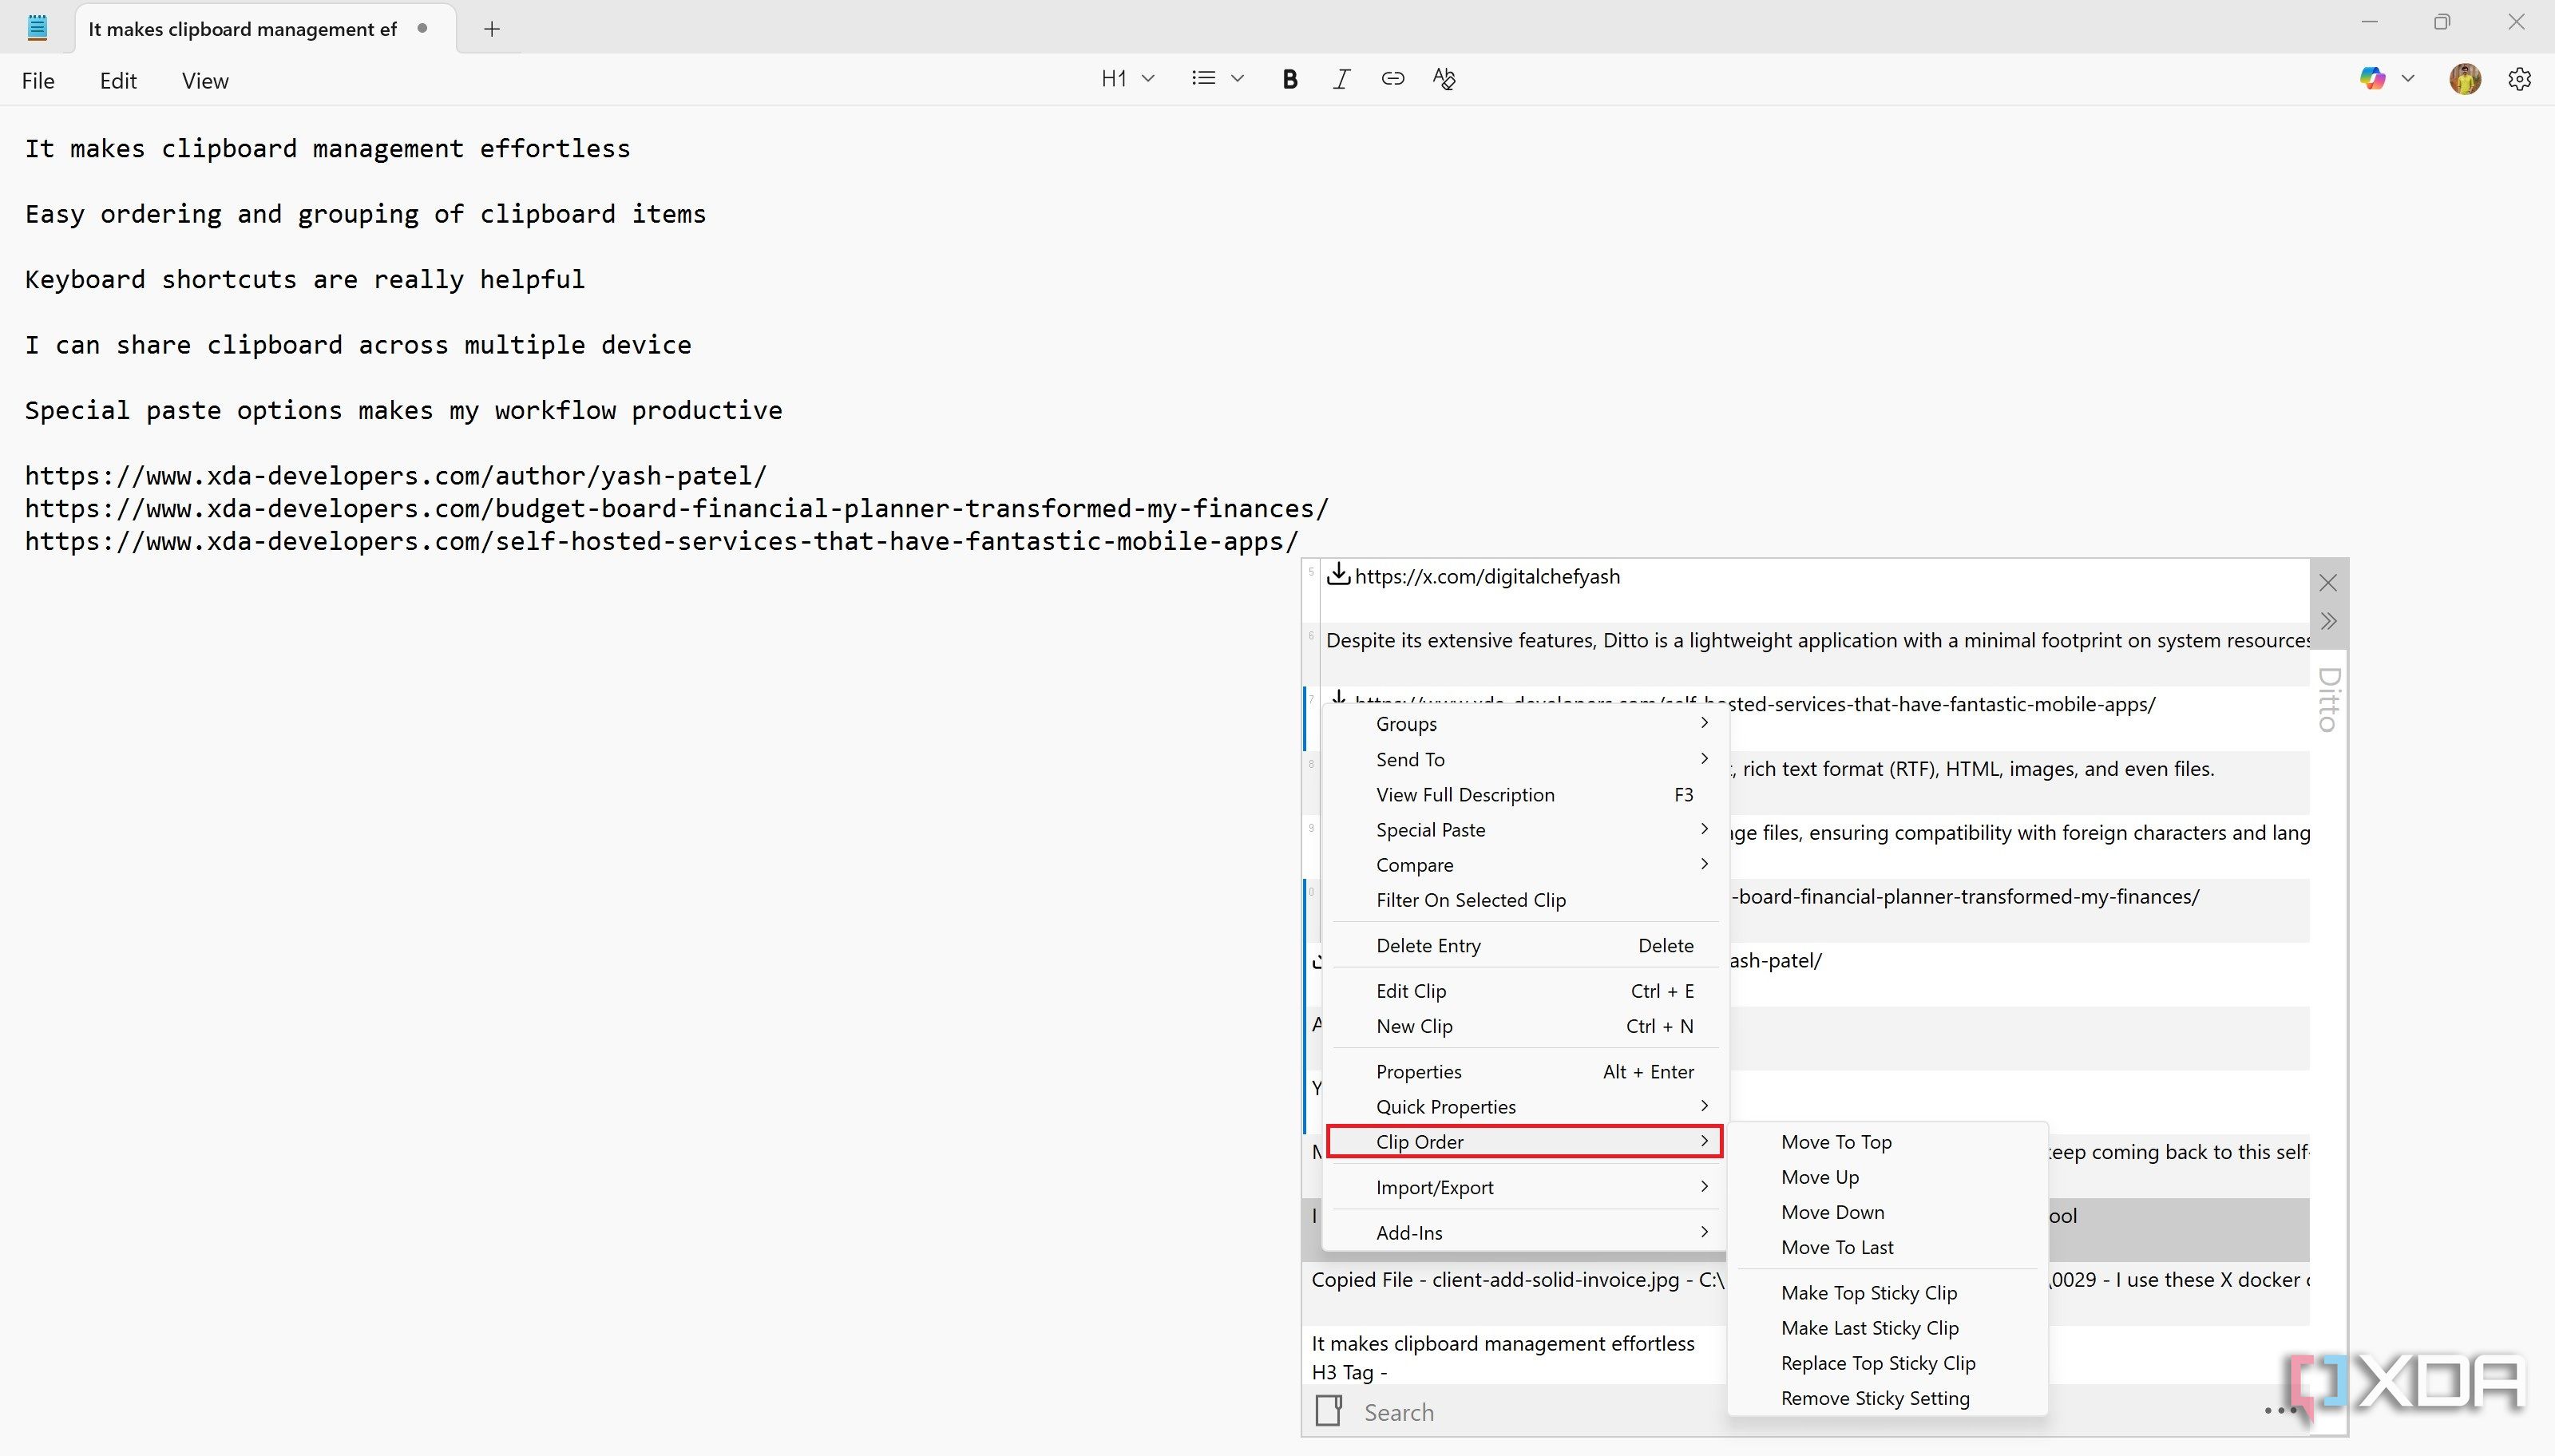Collapse Ditto panel with double-chevron icon
The width and height of the screenshot is (2555, 1456).
(2328, 621)
